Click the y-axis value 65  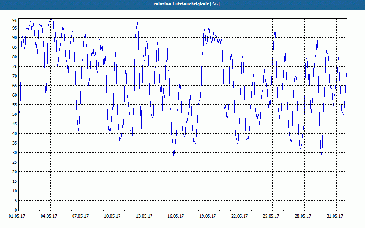(15, 85)
